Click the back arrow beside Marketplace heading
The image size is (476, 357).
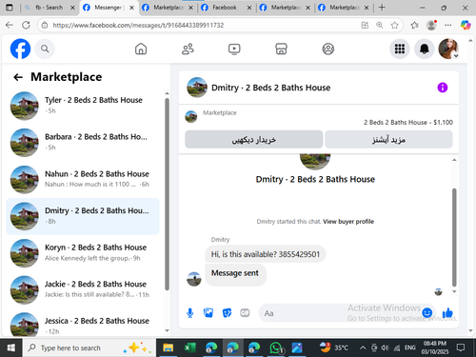click(18, 77)
